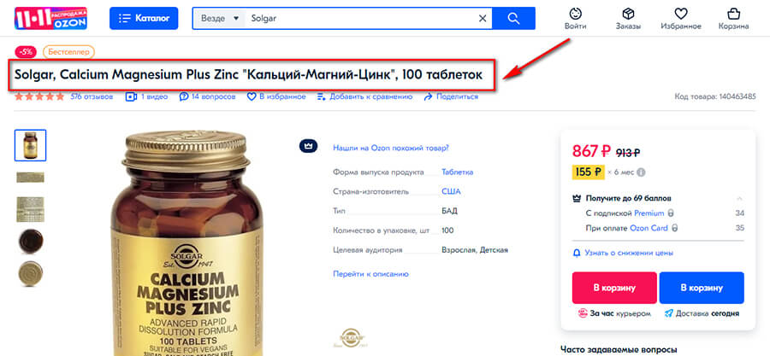The height and width of the screenshot is (356, 770).
Task: Select the first bottle thumbnail
Action: click(x=31, y=145)
